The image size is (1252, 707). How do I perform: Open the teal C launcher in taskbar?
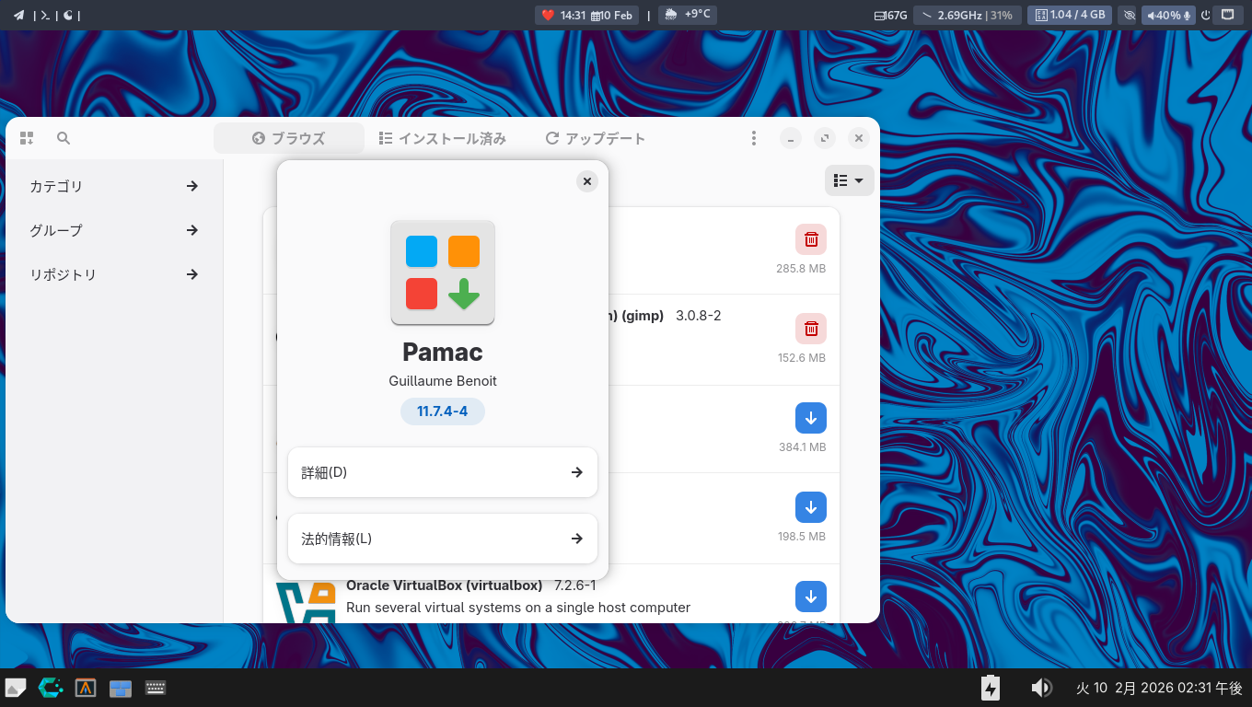50,688
